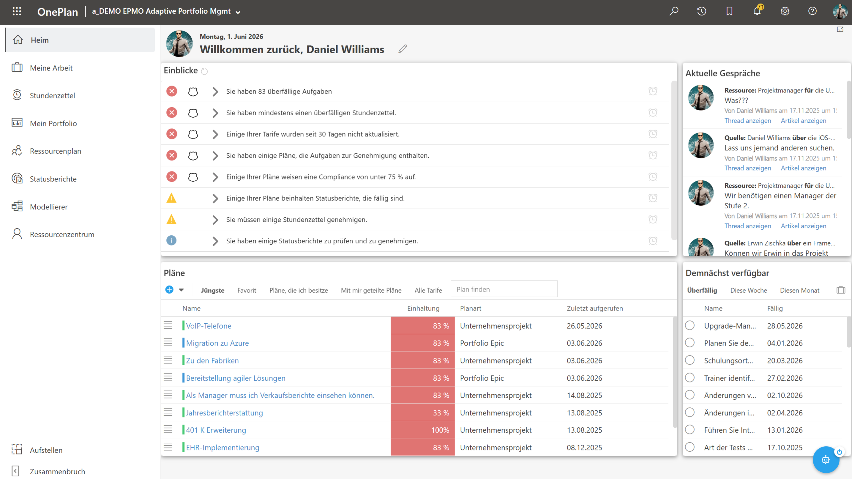Mark Änderungen i... task as complete
Screen dimensions: 852x479
click(690, 412)
